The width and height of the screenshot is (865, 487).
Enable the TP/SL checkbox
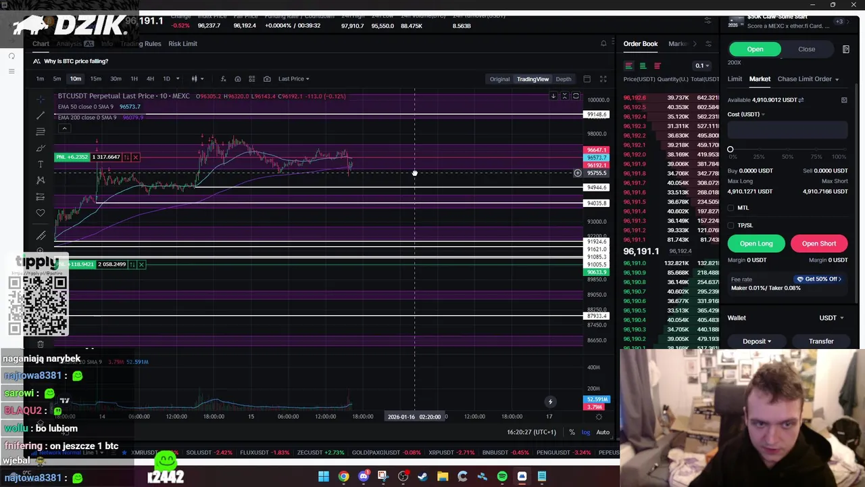point(731,225)
